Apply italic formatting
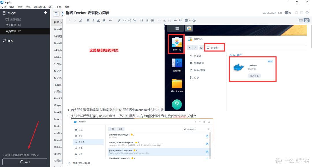312x167 pixels. [93, 20]
